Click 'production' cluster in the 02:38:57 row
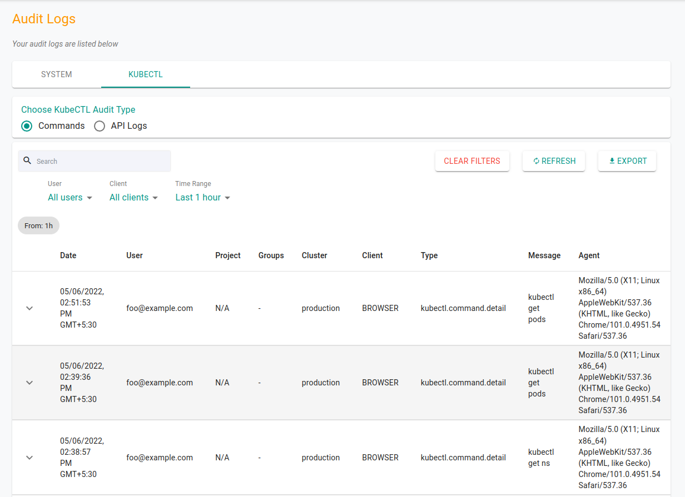The image size is (685, 497). 321,458
